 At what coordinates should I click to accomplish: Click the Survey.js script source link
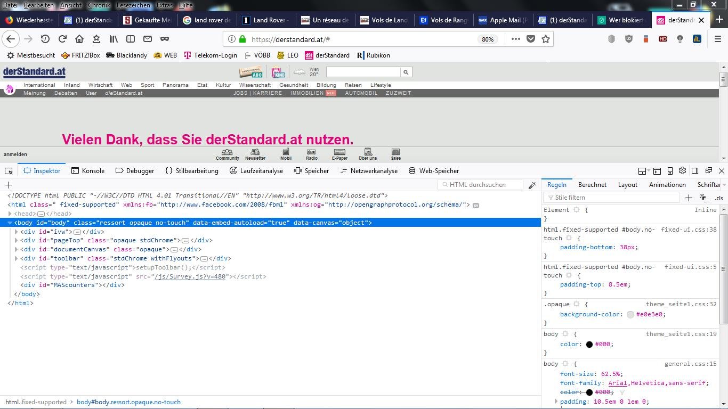pos(190,276)
